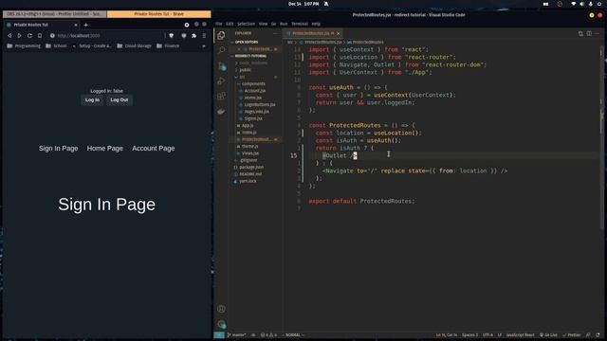Open package.json in the file explorer
This screenshot has height=341, width=607.
click(251, 168)
